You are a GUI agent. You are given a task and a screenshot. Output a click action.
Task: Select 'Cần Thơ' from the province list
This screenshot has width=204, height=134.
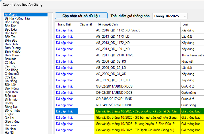point(11,66)
